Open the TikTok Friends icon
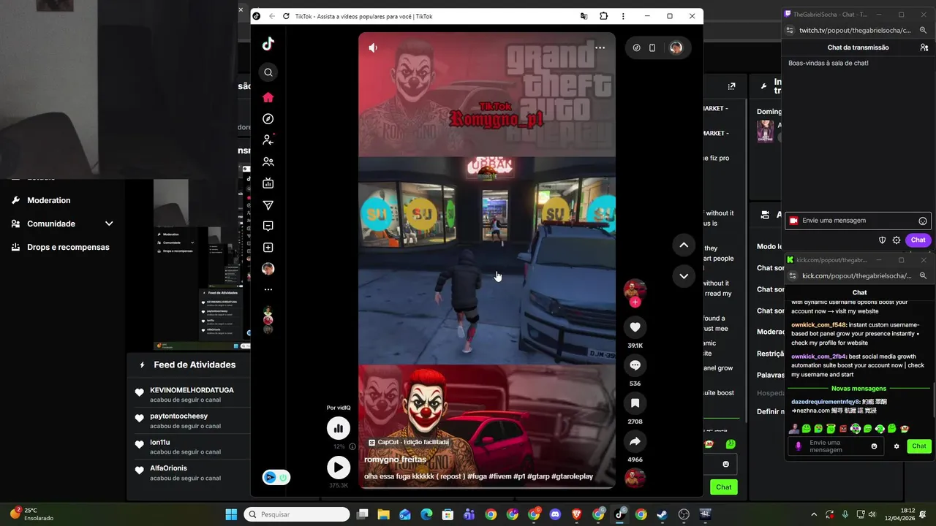The height and width of the screenshot is (526, 936). [x=268, y=161]
